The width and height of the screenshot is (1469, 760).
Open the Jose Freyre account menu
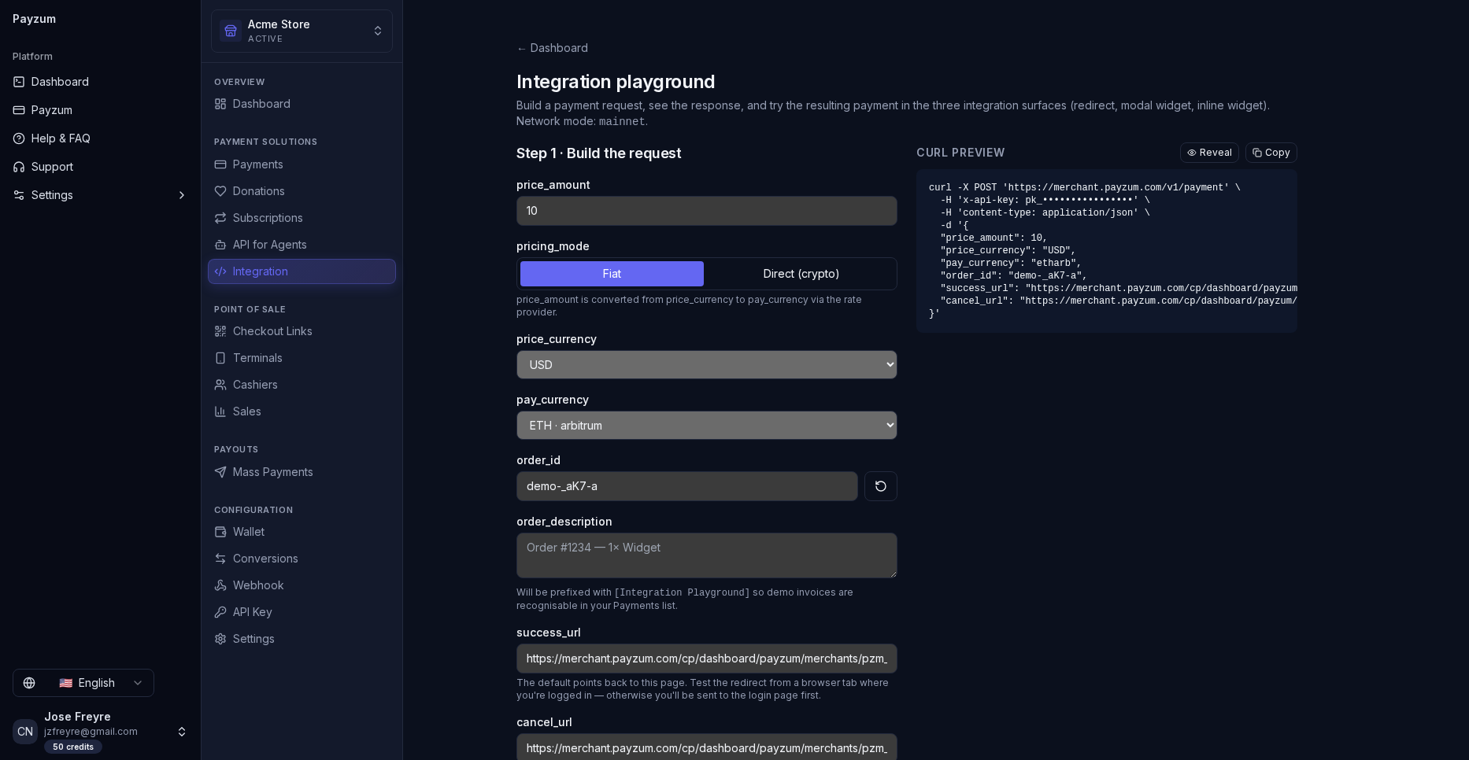coord(101,732)
